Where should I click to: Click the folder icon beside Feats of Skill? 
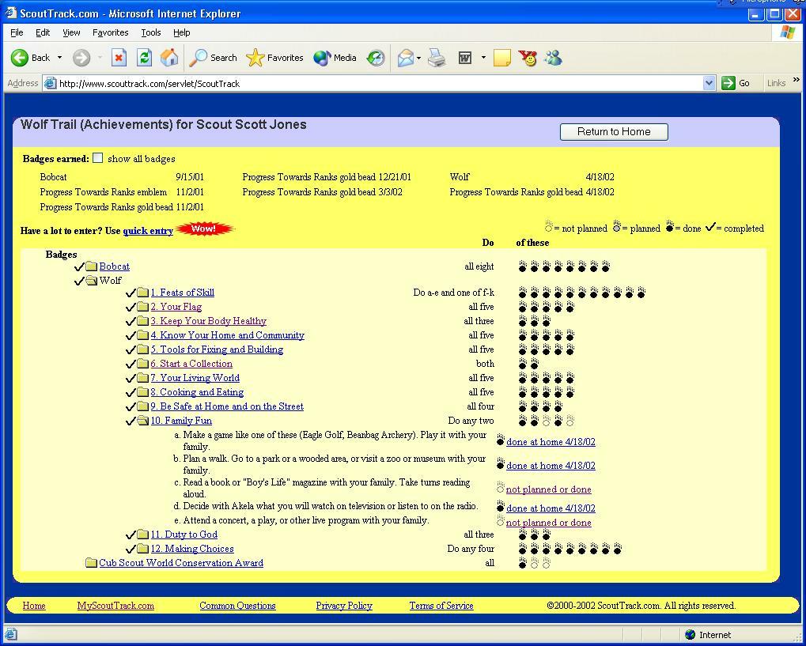click(143, 293)
